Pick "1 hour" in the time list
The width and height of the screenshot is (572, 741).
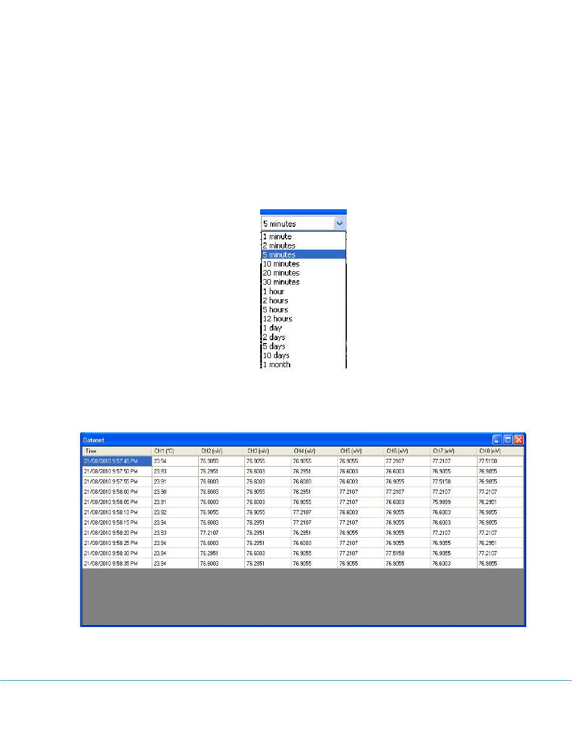tap(303, 291)
